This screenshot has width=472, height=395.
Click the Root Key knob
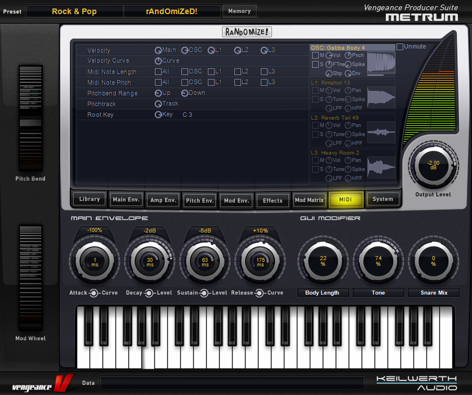158,115
